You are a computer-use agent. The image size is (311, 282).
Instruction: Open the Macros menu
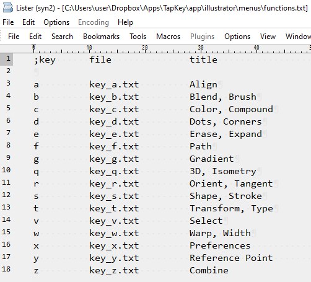click(168, 37)
